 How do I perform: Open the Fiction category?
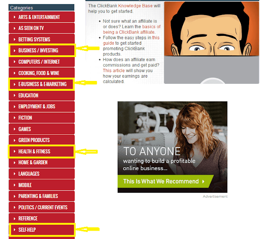click(42, 118)
